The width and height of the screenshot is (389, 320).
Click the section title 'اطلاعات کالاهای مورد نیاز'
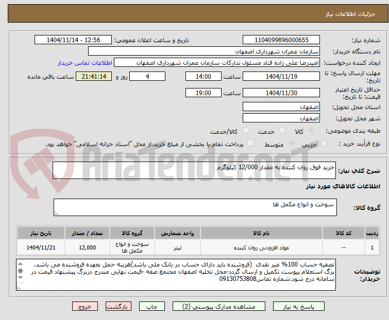[x=343, y=186]
